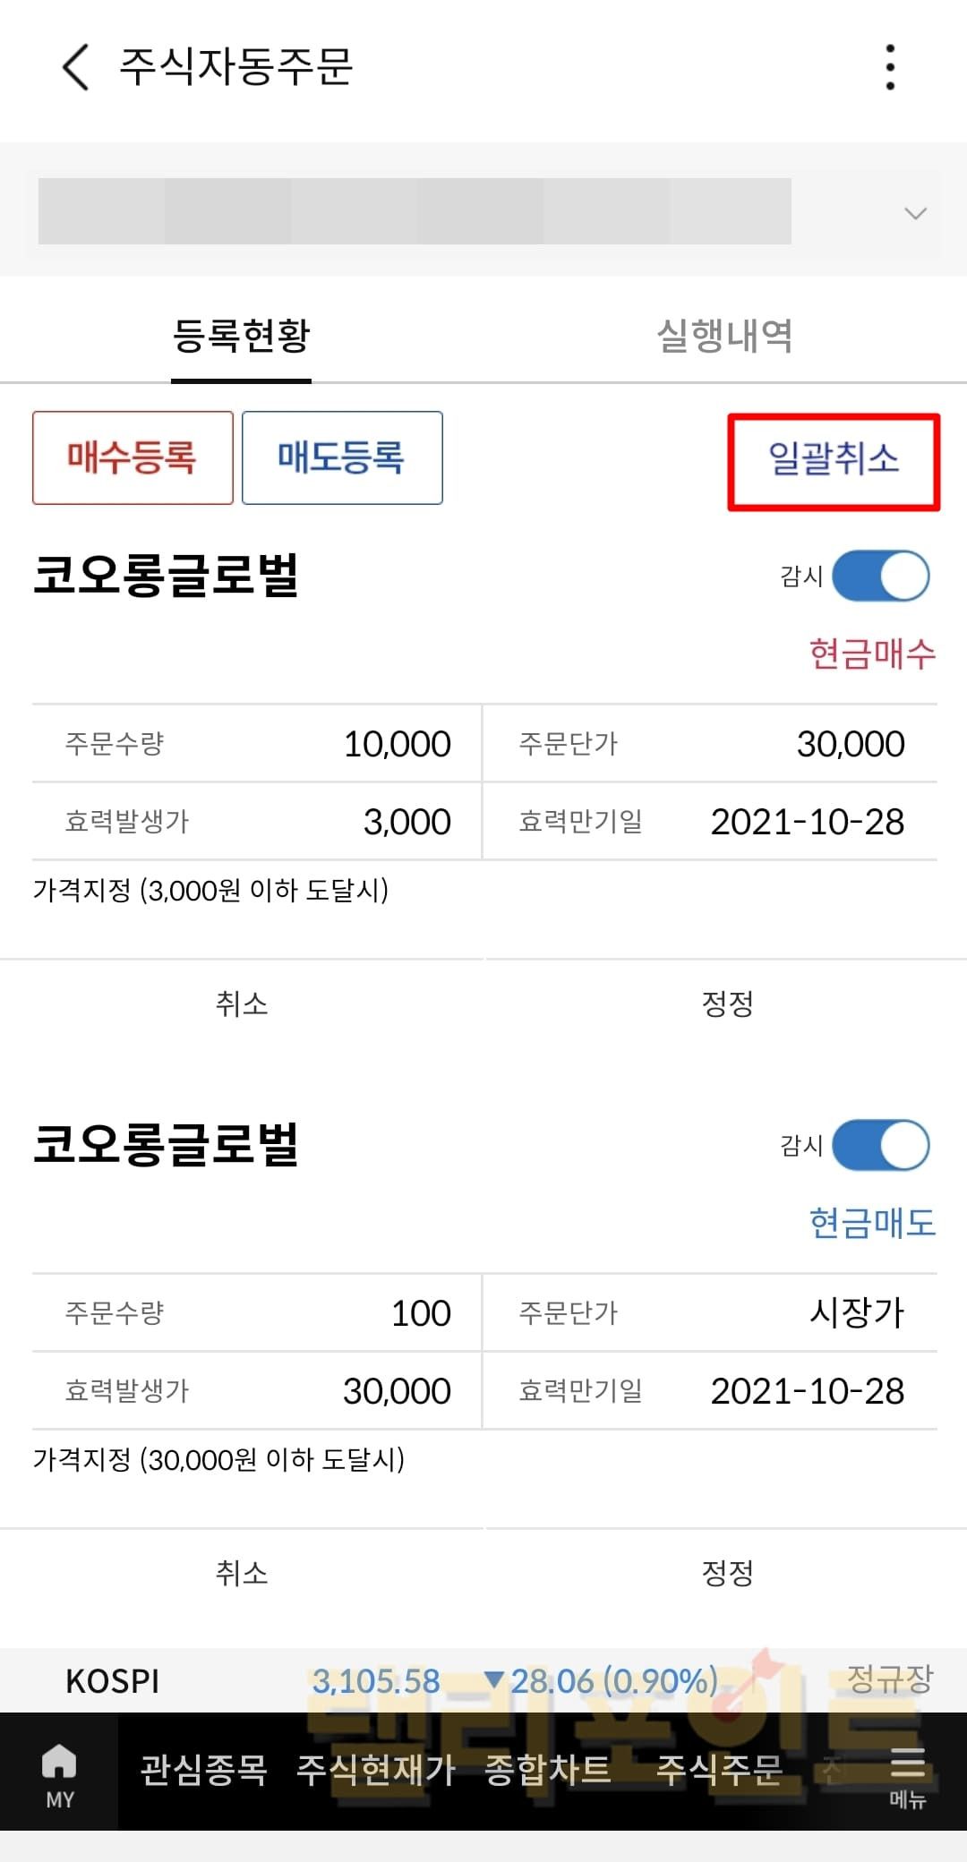Cancel the 현금매도 order with 취소
The height and width of the screenshot is (1862, 967).
(242, 1573)
